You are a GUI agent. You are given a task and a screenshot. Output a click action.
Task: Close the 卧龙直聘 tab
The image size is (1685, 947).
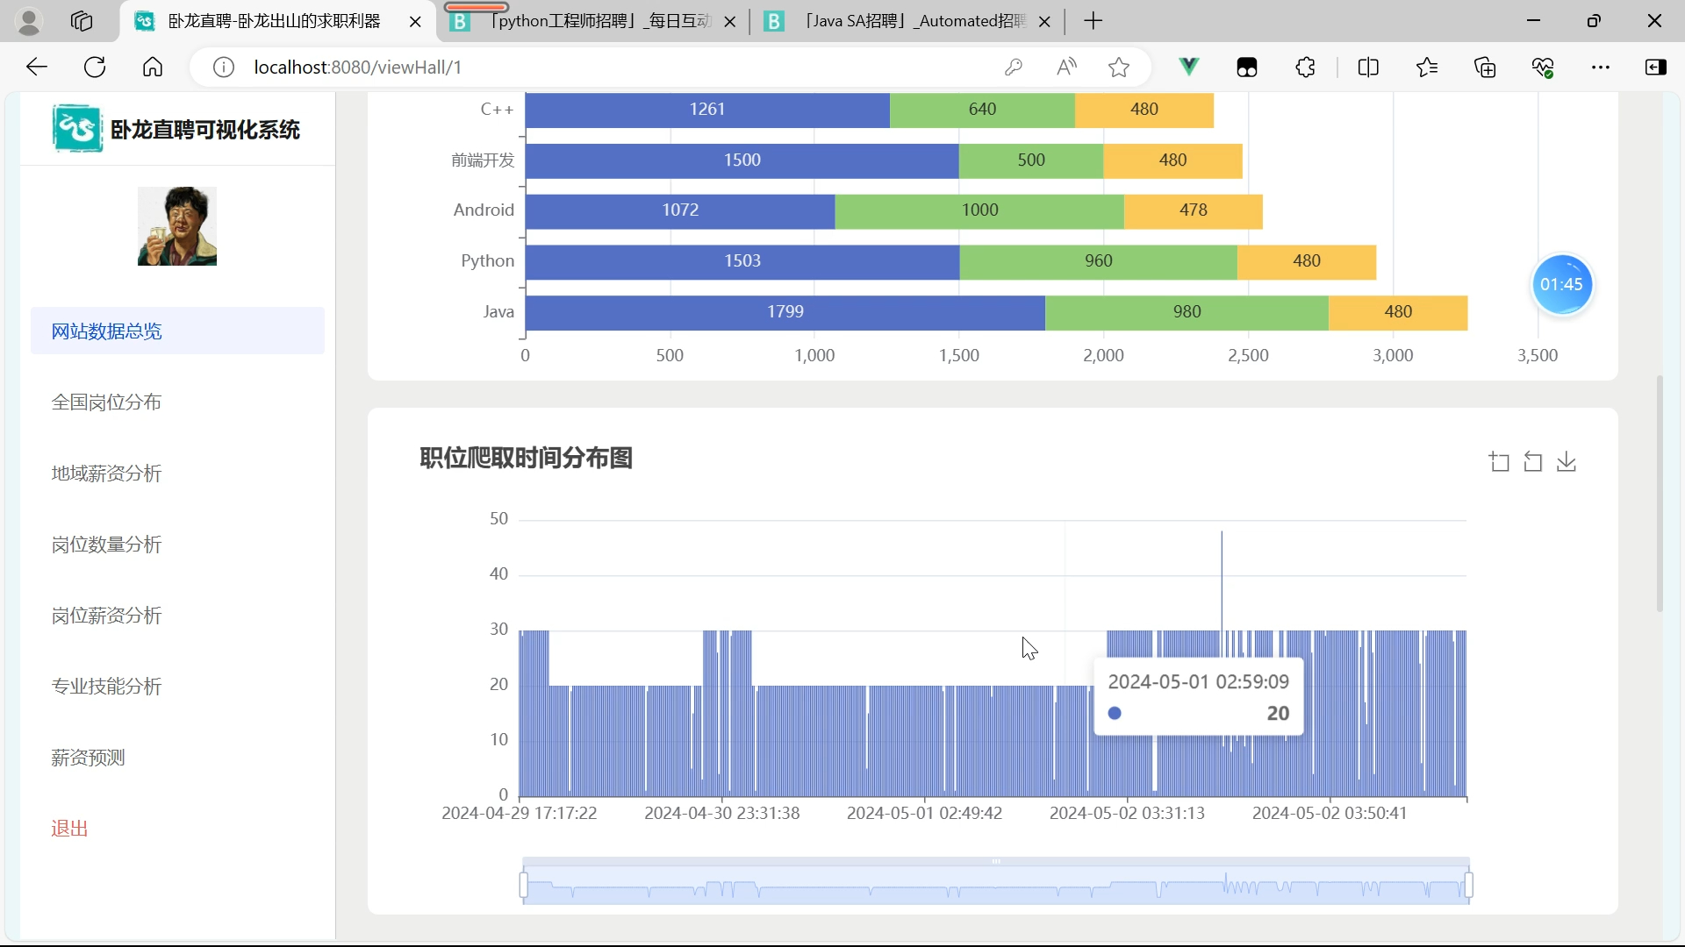pos(415,22)
